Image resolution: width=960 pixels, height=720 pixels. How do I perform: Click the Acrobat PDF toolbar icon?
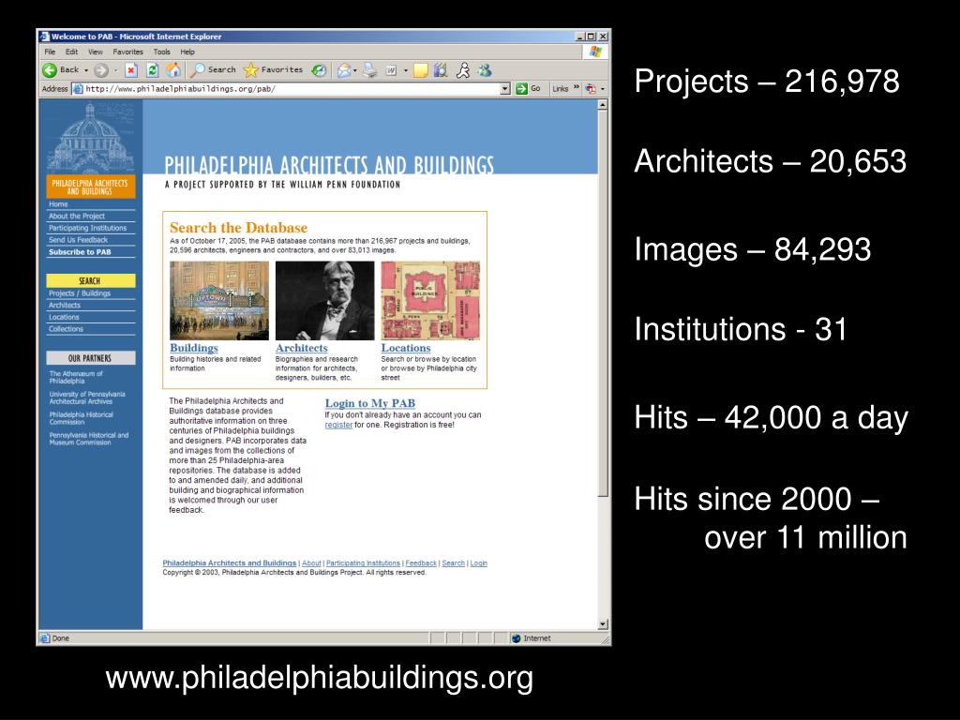tap(591, 89)
